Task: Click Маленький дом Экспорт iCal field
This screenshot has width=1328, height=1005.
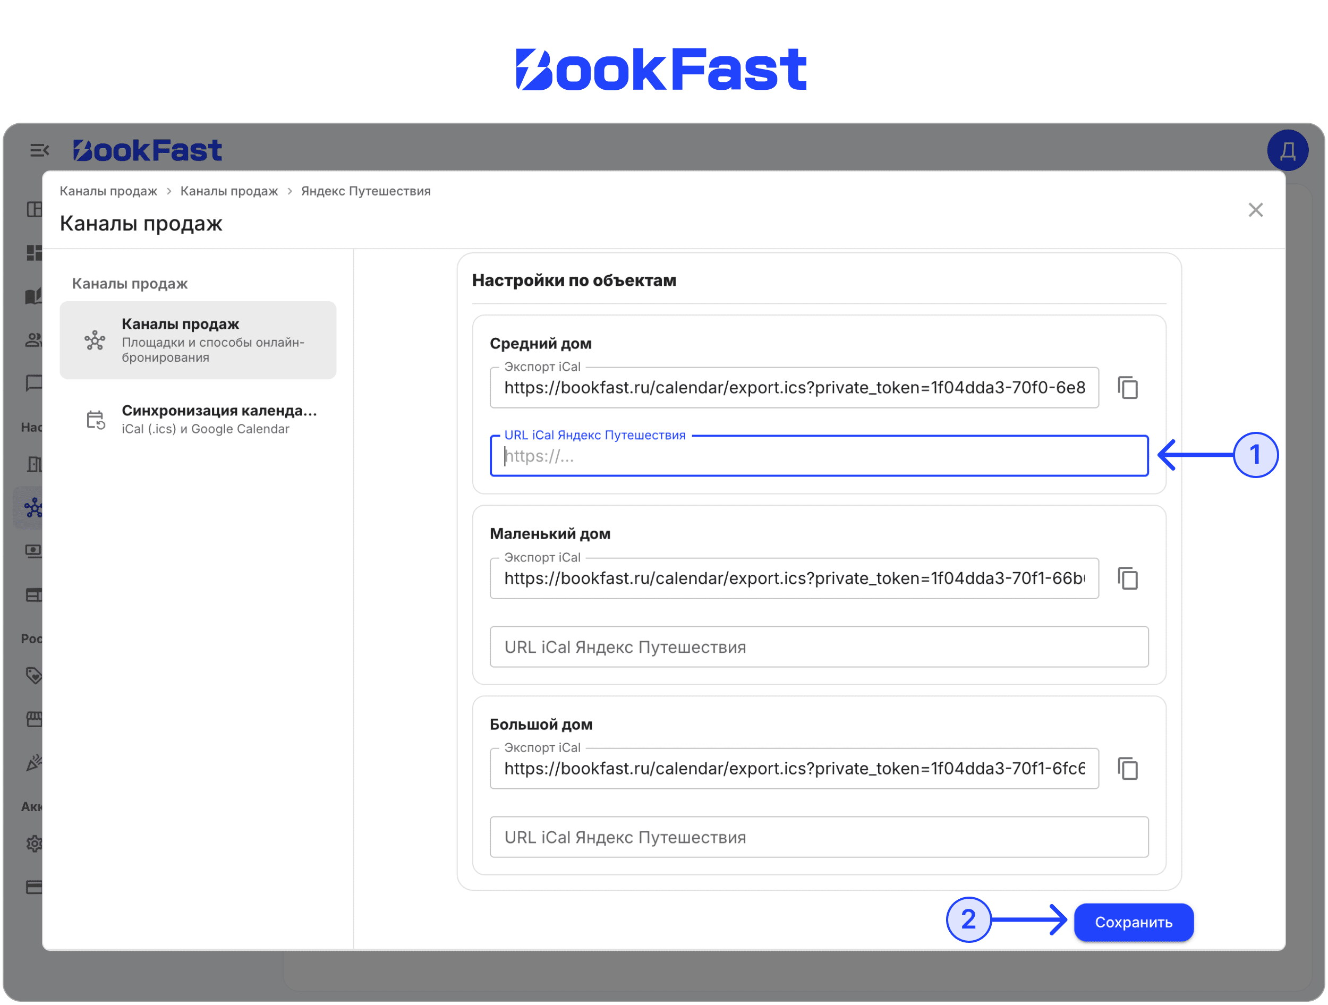Action: tap(794, 579)
